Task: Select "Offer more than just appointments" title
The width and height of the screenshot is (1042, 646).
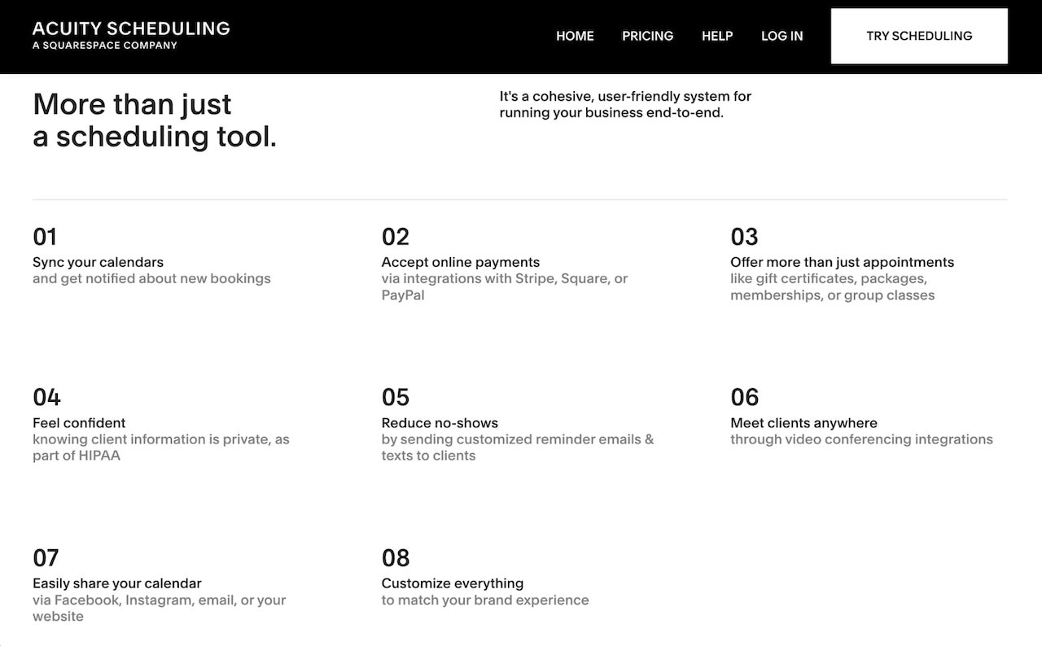Action: (842, 262)
